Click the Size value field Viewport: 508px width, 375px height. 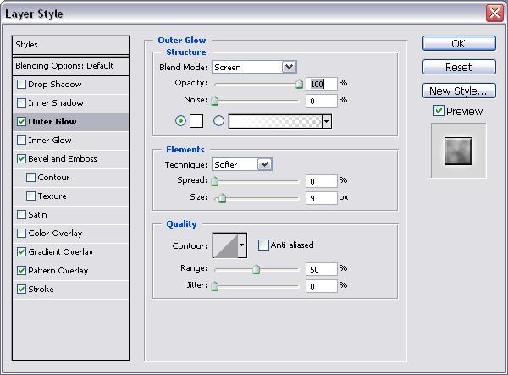click(322, 198)
